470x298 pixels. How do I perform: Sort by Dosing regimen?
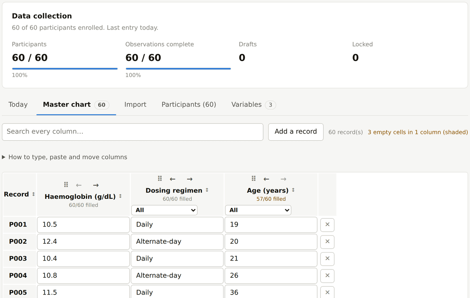(177, 190)
